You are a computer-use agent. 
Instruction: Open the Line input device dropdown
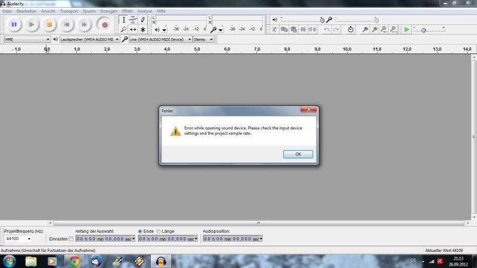coord(160,39)
